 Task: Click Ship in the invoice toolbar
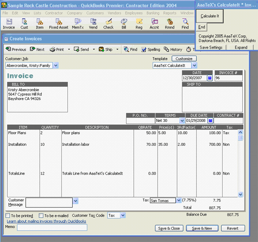pyautogui.click(x=106, y=49)
